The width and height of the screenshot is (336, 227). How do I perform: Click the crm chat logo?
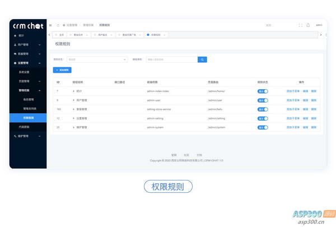[x=28, y=26]
